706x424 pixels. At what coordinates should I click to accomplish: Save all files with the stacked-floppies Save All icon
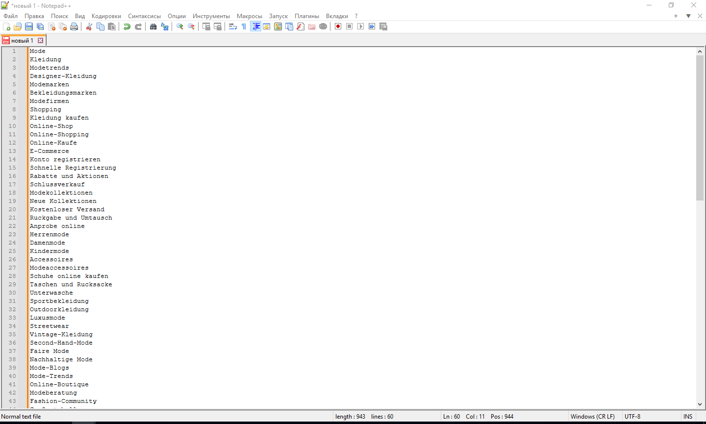[x=40, y=26]
